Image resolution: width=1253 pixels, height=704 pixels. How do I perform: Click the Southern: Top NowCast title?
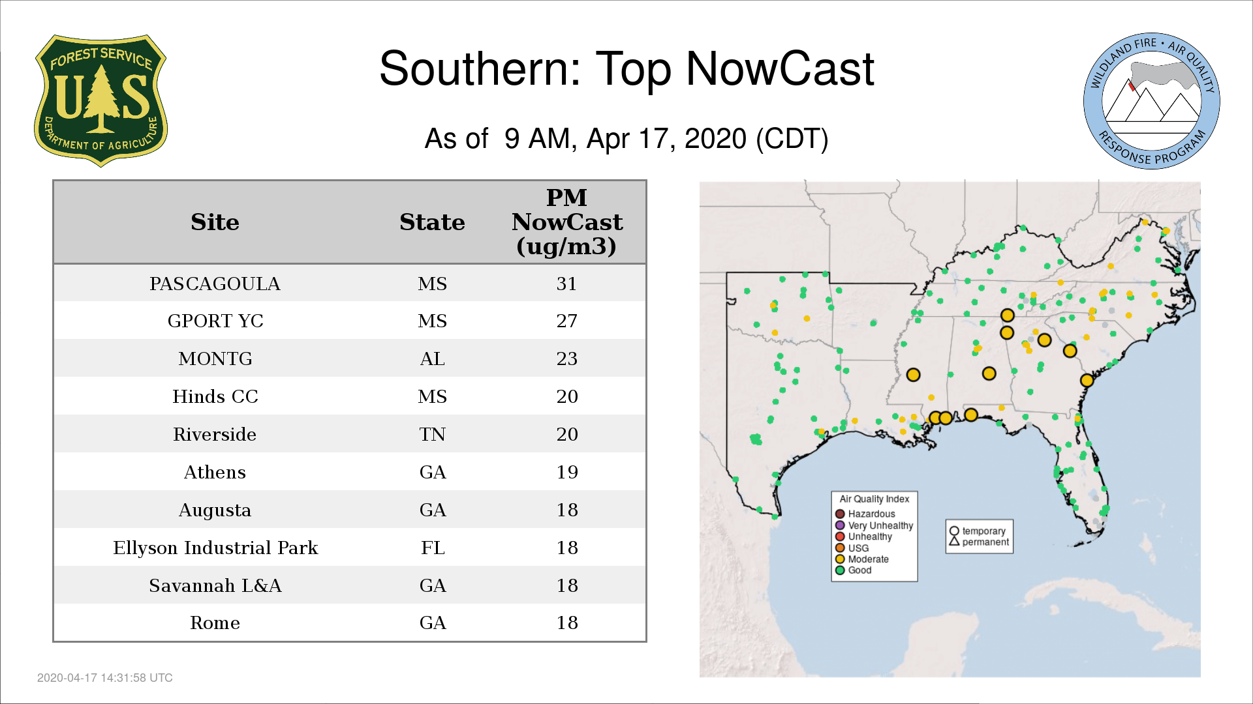click(626, 68)
